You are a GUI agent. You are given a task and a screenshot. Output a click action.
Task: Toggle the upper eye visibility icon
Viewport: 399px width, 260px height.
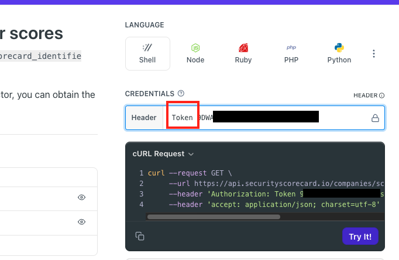click(82, 198)
